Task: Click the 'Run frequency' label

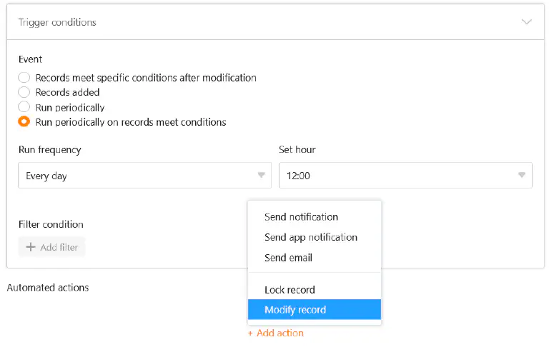Action: click(x=50, y=150)
